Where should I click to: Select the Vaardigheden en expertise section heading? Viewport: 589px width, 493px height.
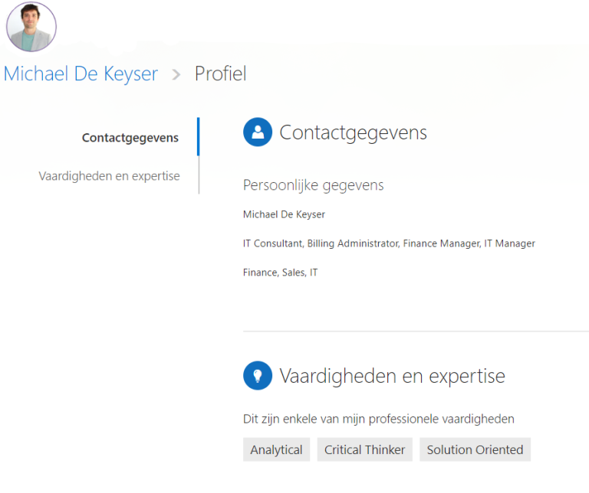coord(392,376)
